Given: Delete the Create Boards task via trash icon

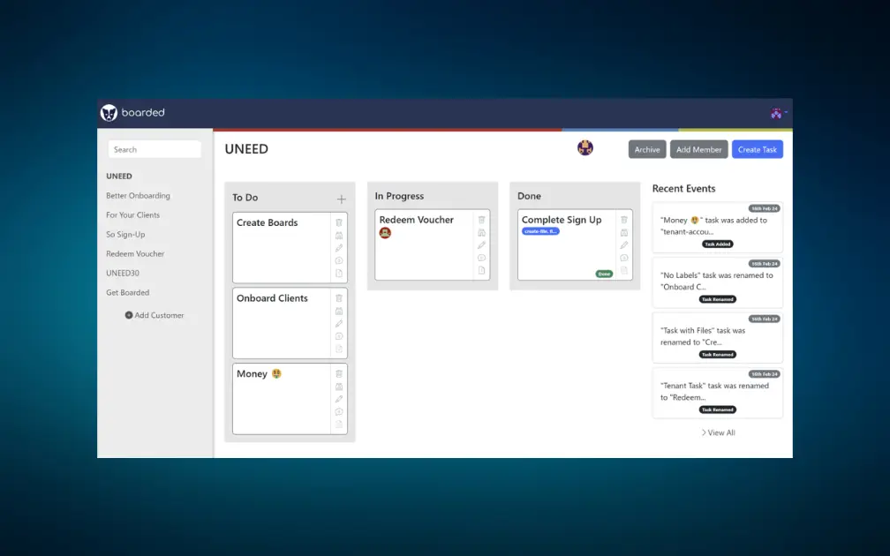Looking at the screenshot, I should click(x=339, y=223).
